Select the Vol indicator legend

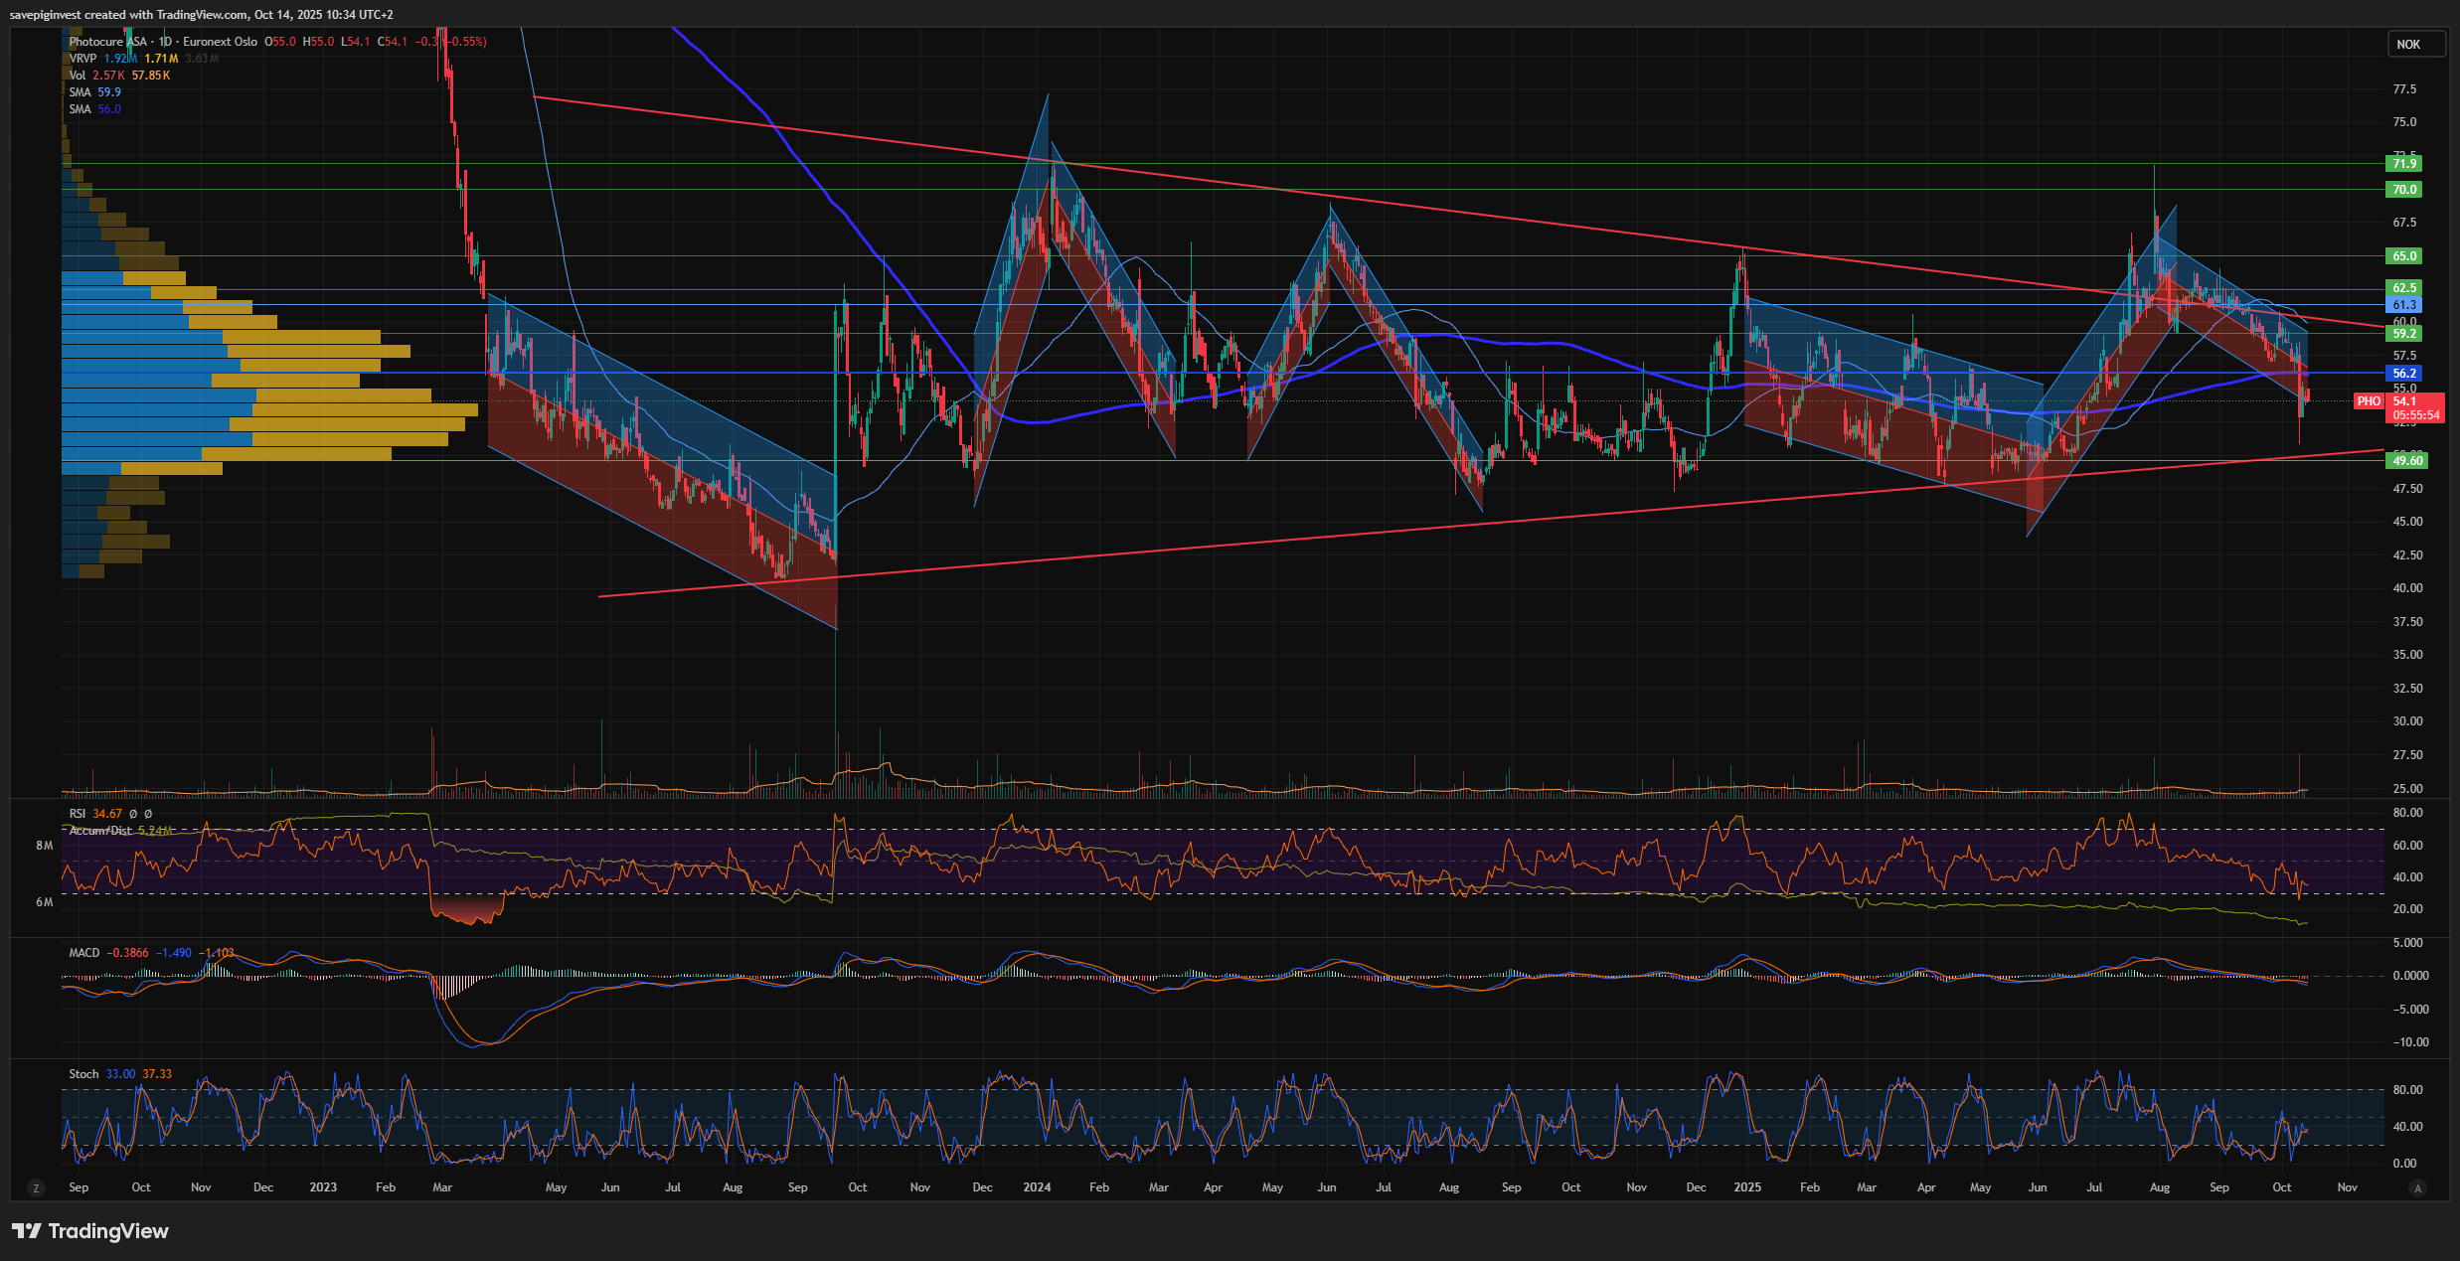coord(77,76)
